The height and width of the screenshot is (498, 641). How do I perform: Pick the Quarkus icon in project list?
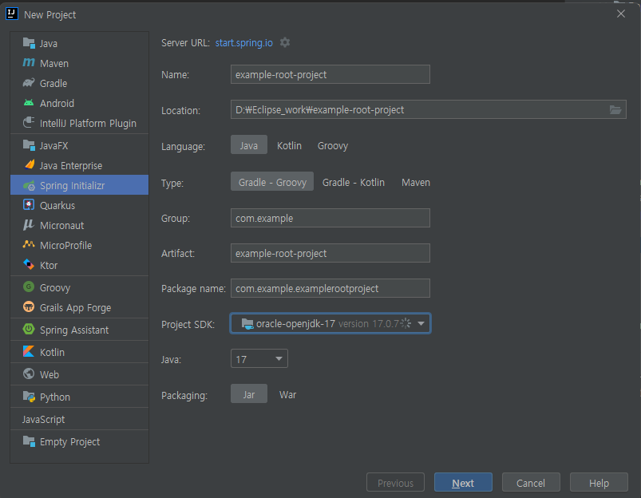click(29, 205)
